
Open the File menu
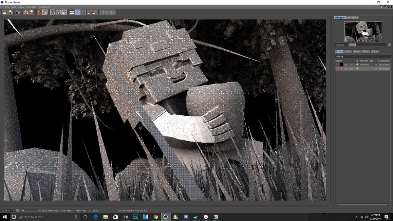point(7,7)
